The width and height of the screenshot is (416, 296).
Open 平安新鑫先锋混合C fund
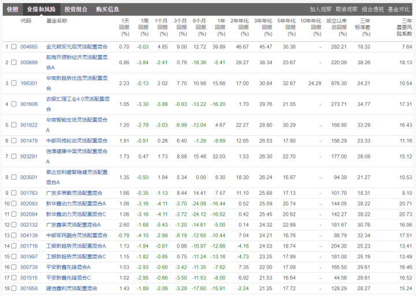[68, 277]
